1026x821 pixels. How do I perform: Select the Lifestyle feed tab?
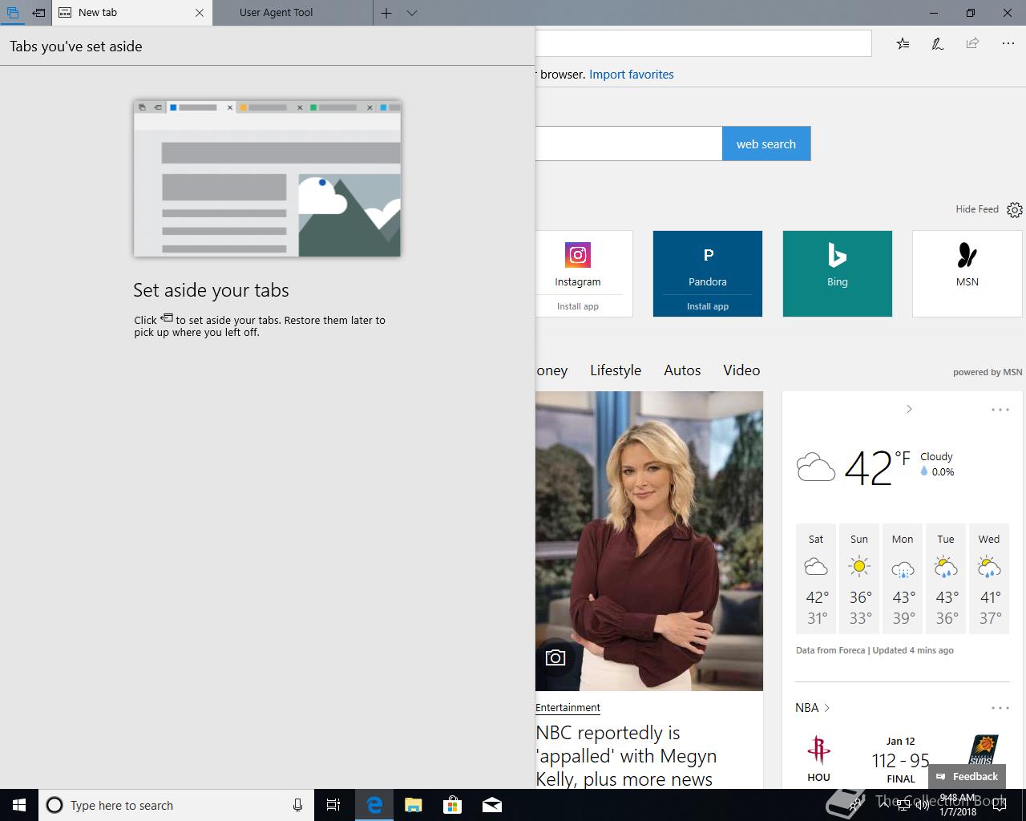[x=616, y=370]
